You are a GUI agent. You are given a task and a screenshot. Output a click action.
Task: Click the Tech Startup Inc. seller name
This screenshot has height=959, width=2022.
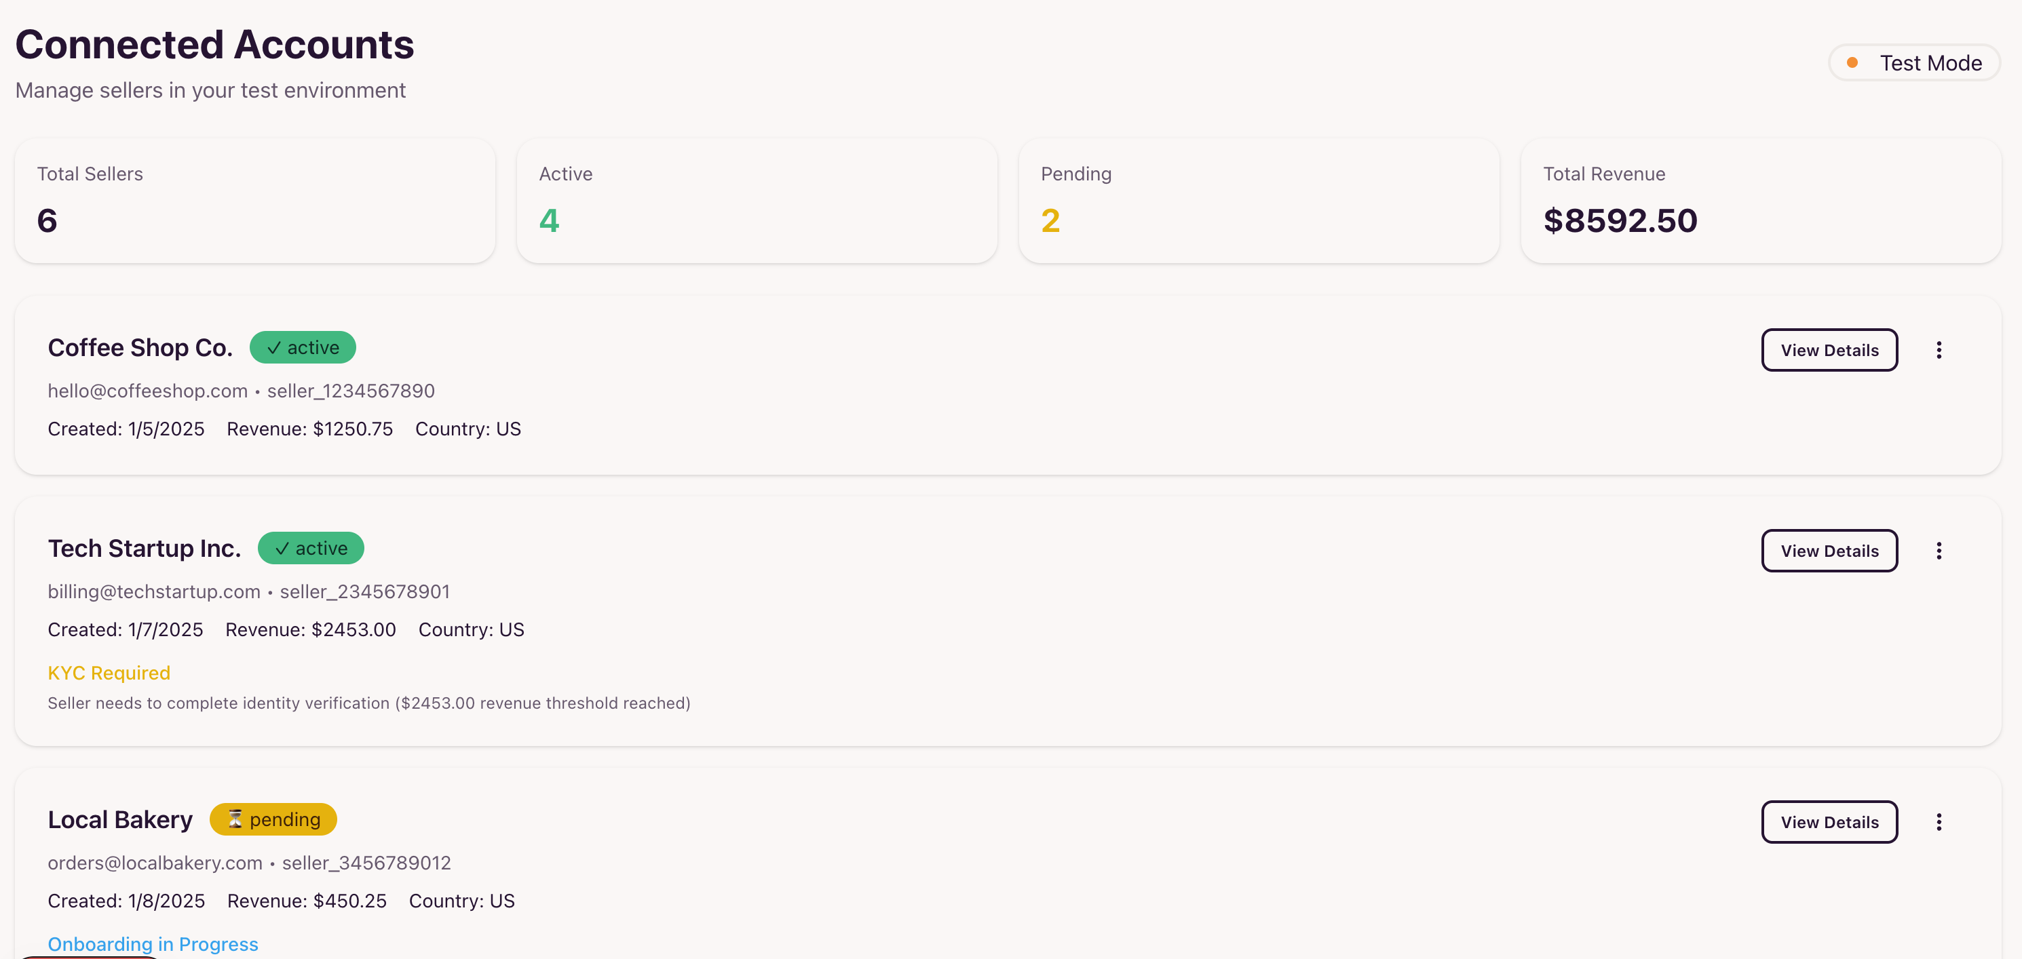click(145, 549)
